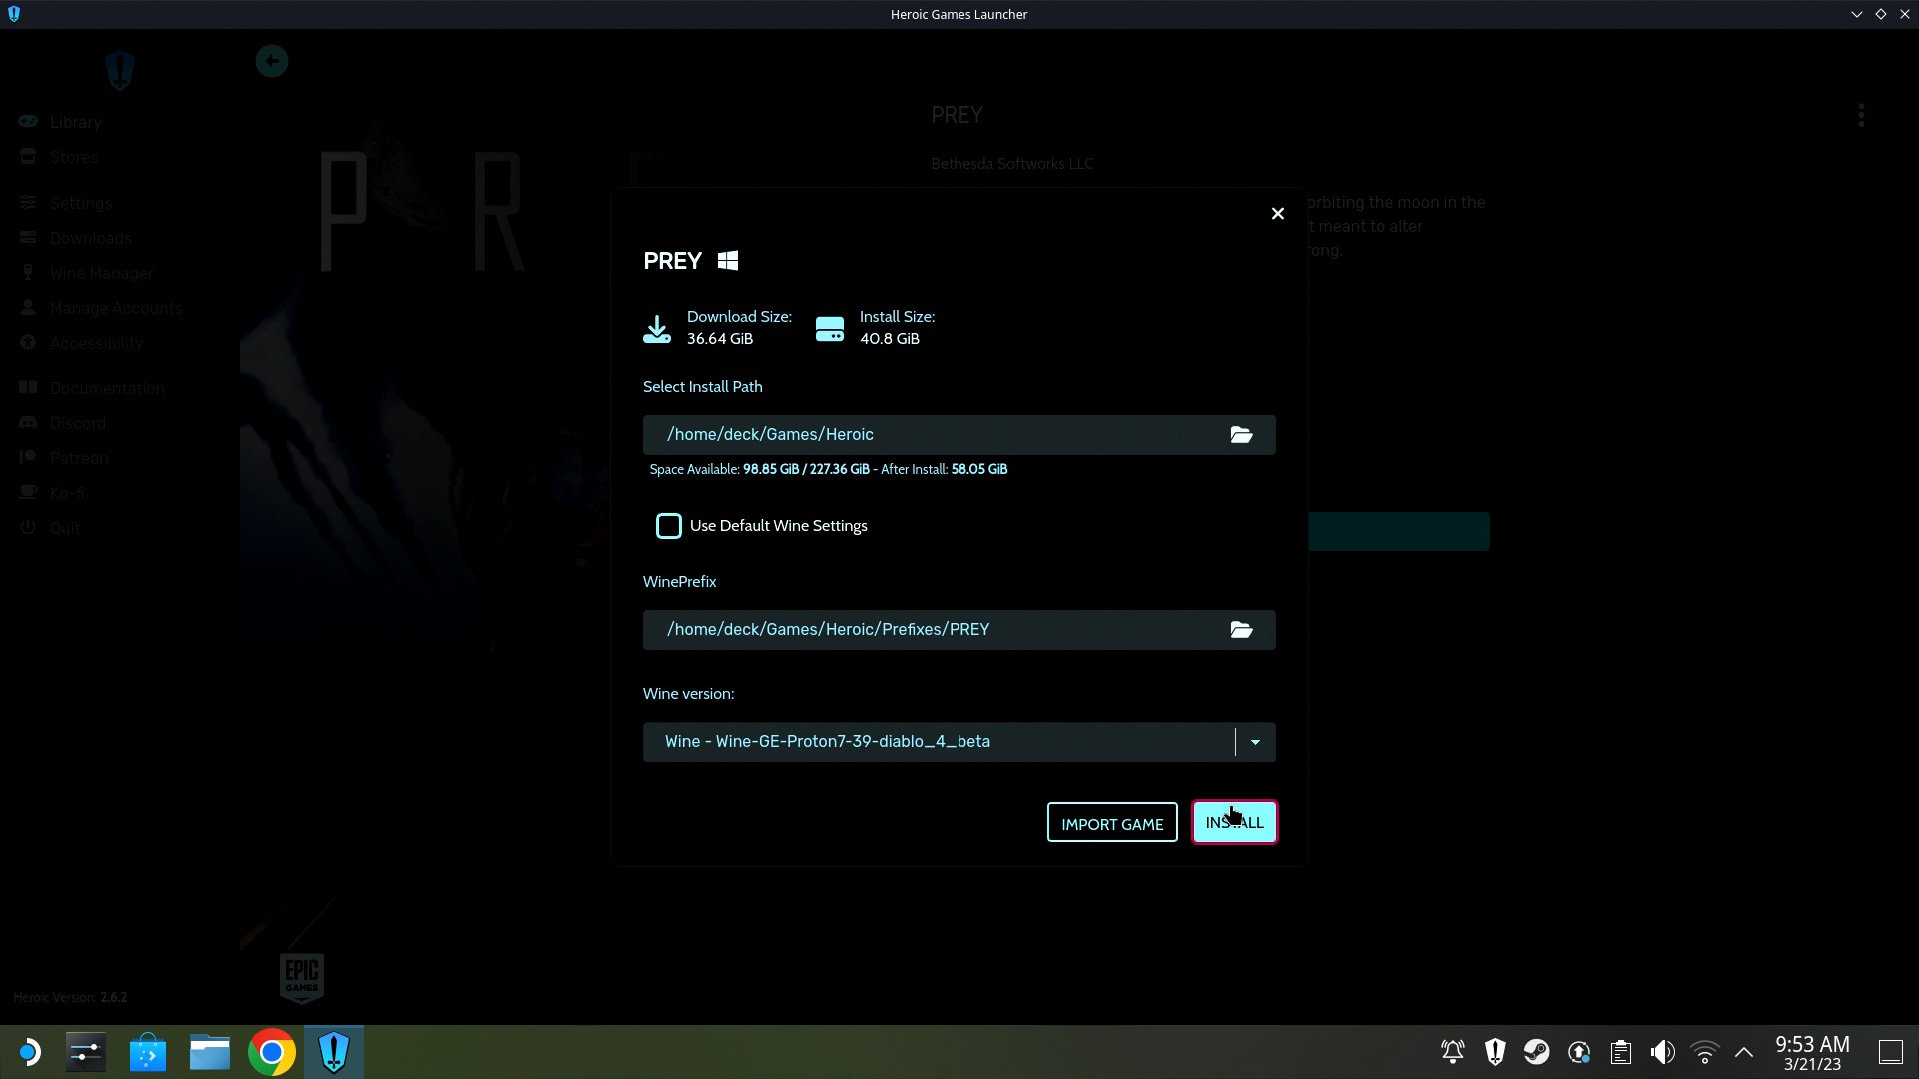Launch Google Chrome from taskbar
Viewport: 1919px width, 1079px height.
pos(271,1052)
